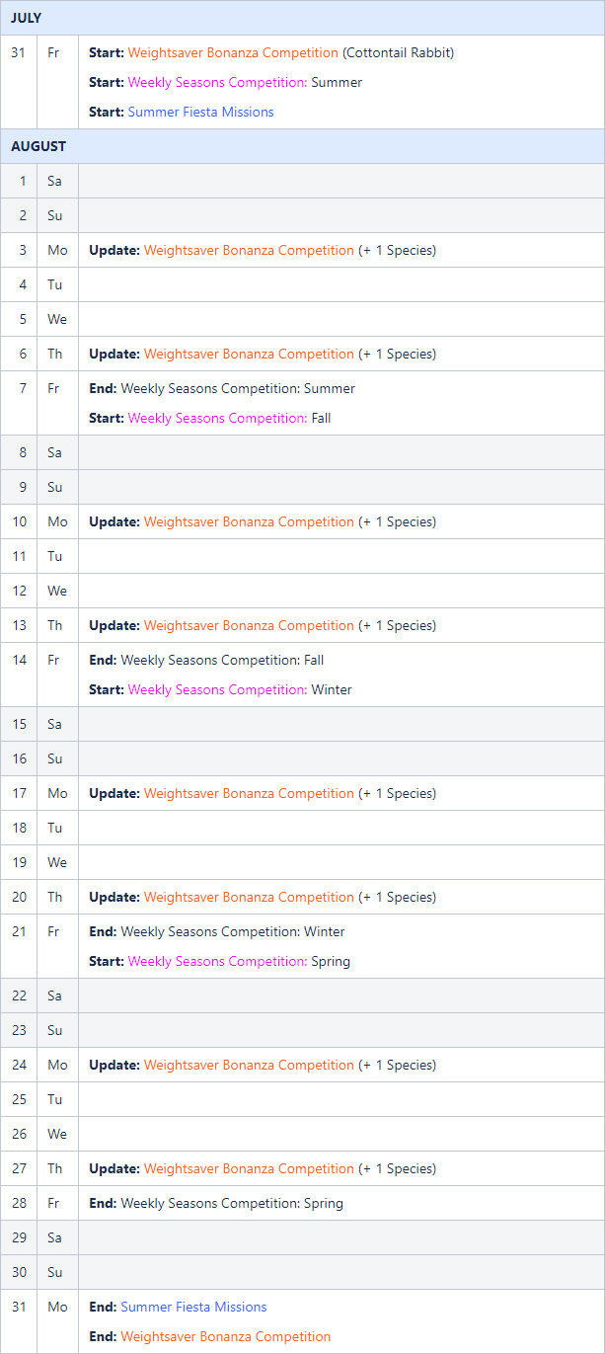
Task: Open Weightsaver Bonanza Competition end link August 31
Action: [x=225, y=1336]
